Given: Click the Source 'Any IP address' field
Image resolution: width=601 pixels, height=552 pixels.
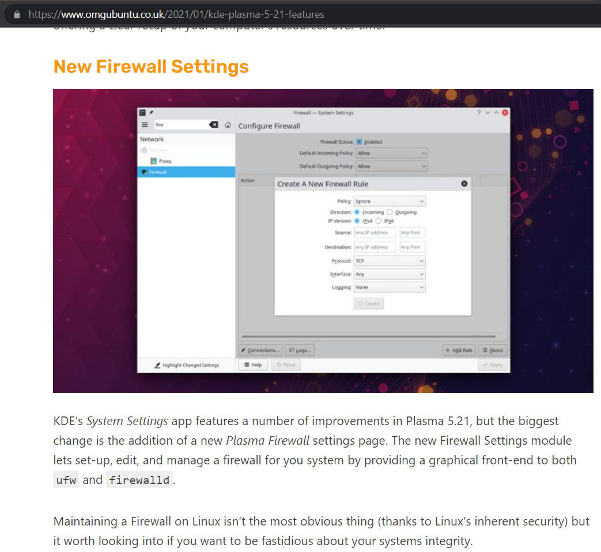Looking at the screenshot, I should tap(375, 233).
